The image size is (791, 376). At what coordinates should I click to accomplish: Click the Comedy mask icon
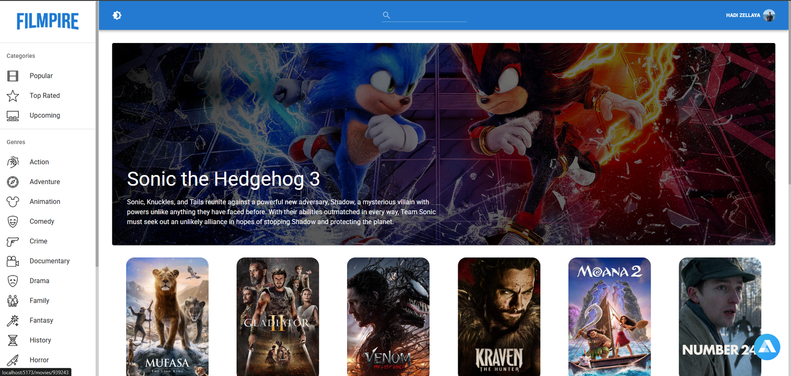pyautogui.click(x=13, y=221)
